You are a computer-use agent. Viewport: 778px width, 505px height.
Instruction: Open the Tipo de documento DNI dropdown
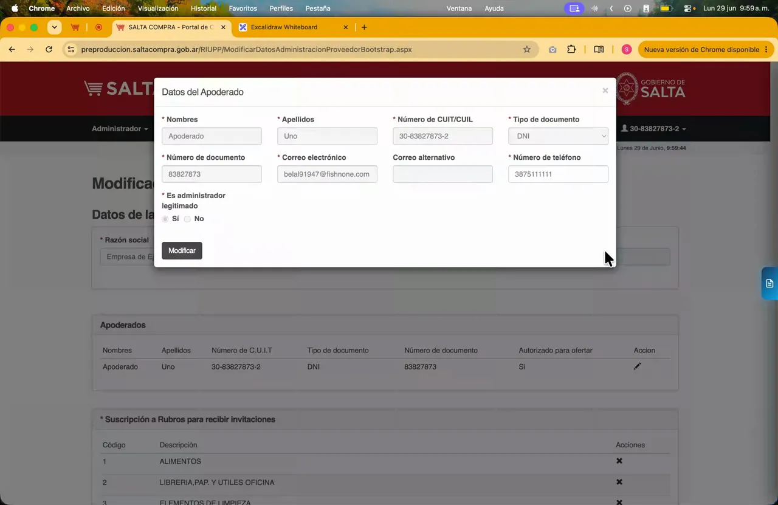coord(558,136)
